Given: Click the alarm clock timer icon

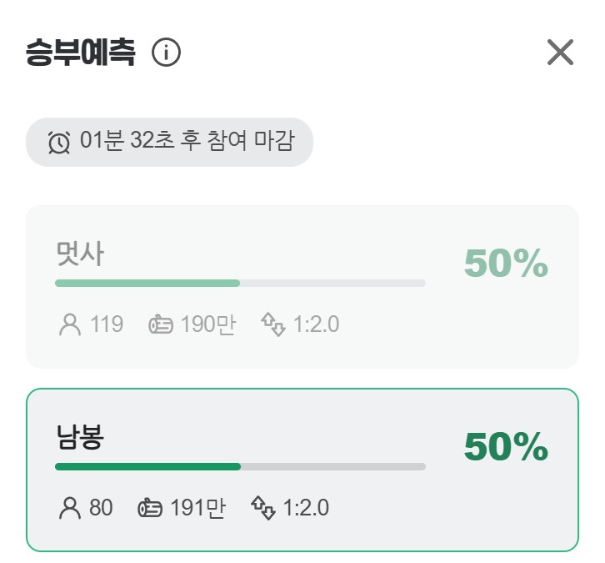Looking at the screenshot, I should [59, 143].
